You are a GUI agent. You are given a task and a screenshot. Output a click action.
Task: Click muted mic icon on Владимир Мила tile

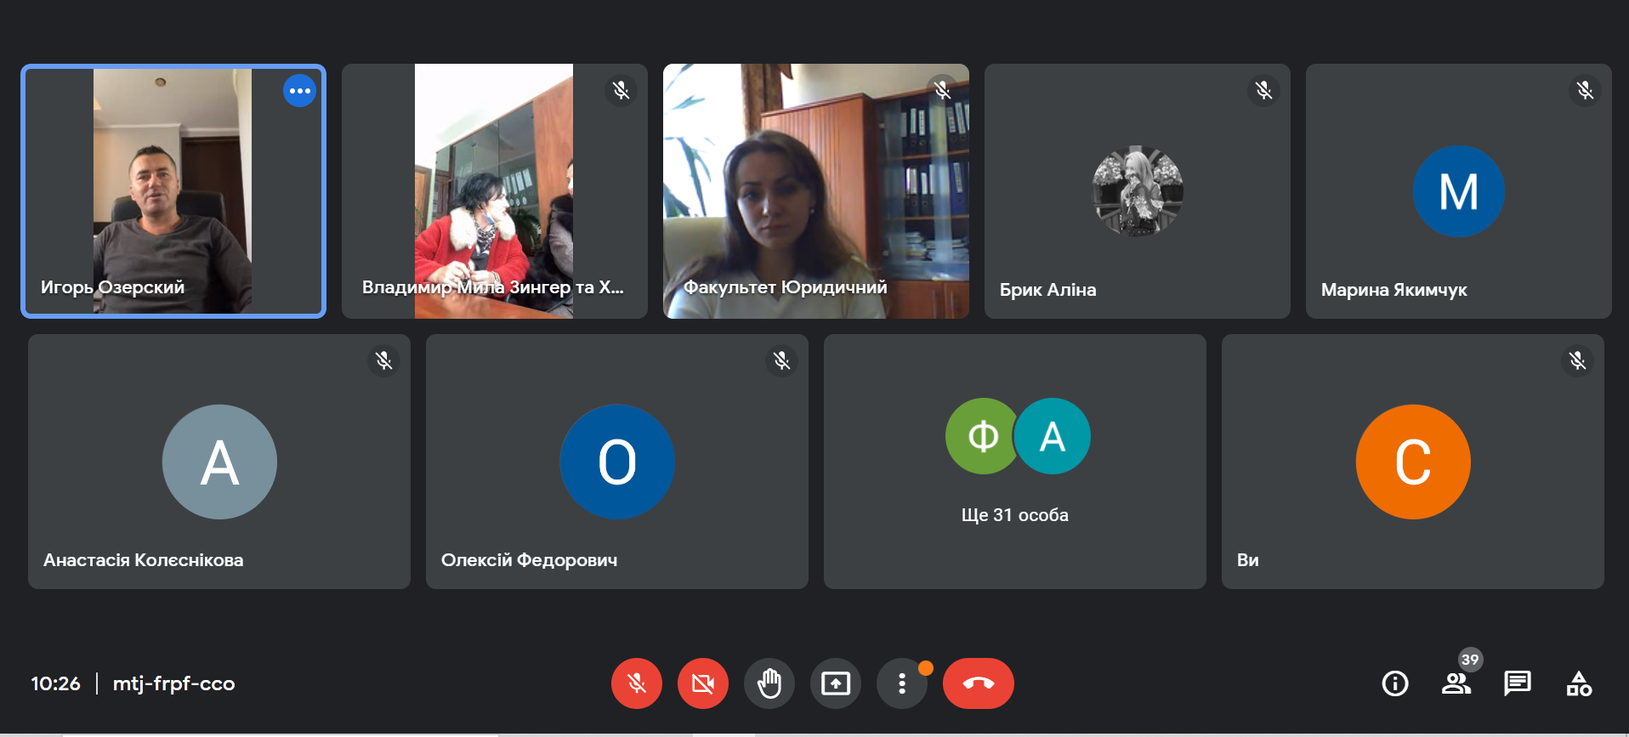point(621,90)
